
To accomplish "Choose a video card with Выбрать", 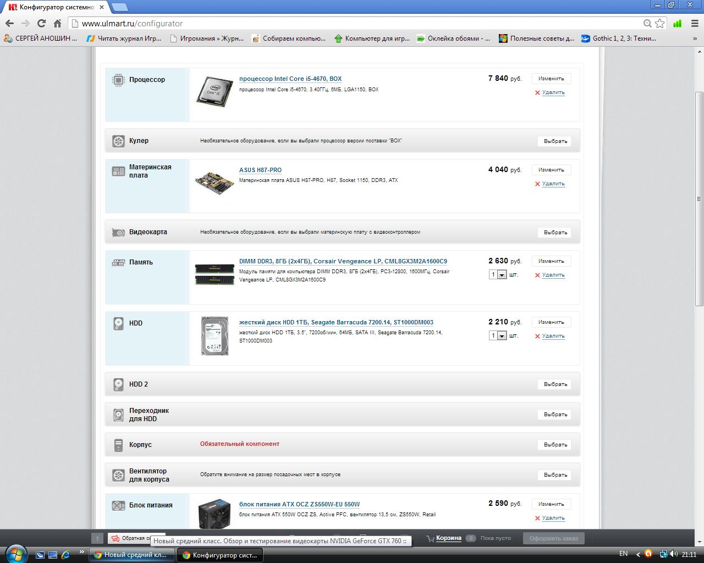I will 555,233.
